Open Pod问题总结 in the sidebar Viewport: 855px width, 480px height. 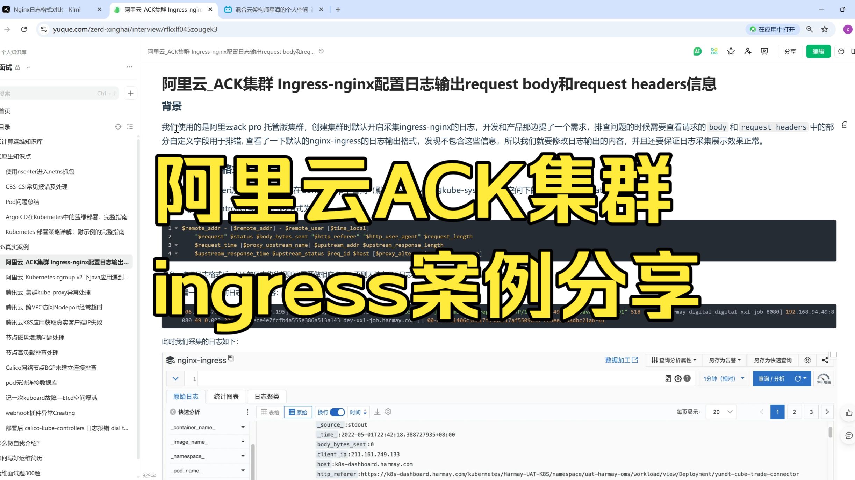coord(22,202)
